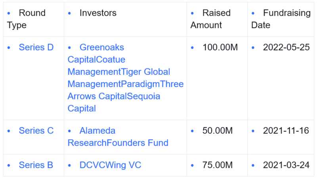Click the 2022-05-25 fundraising date cell

tap(286, 47)
